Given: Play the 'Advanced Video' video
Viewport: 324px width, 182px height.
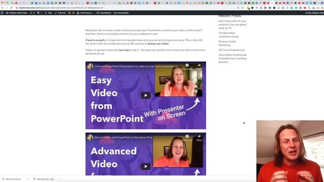Looking at the screenshot, I should point(146,166).
